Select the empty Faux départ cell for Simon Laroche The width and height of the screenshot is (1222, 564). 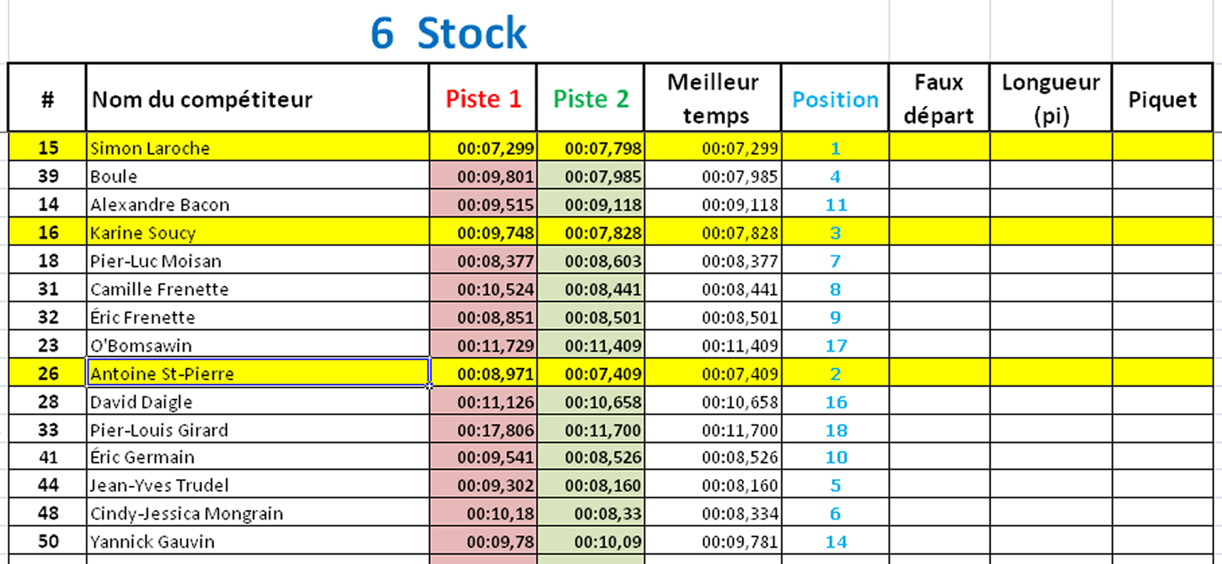(x=939, y=147)
